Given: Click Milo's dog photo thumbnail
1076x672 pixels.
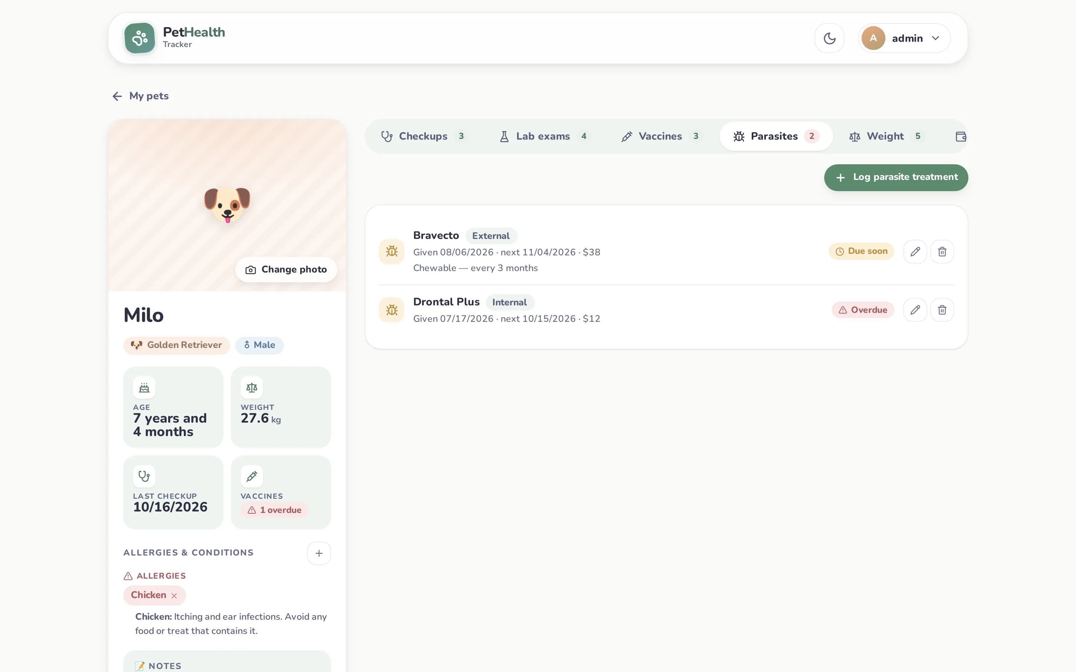Looking at the screenshot, I should click(x=227, y=205).
